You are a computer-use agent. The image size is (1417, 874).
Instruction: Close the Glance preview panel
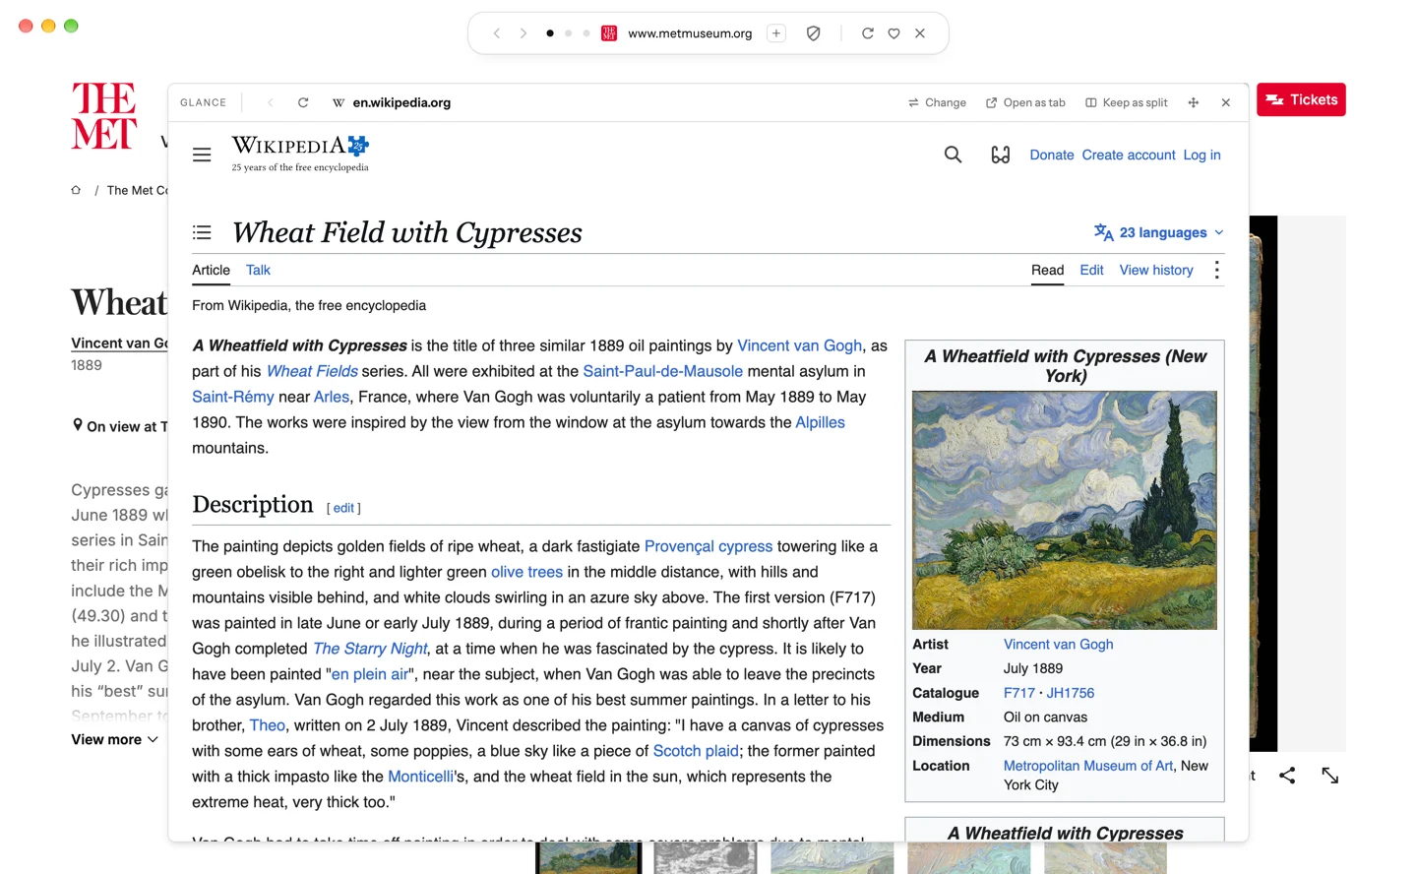1226,102
